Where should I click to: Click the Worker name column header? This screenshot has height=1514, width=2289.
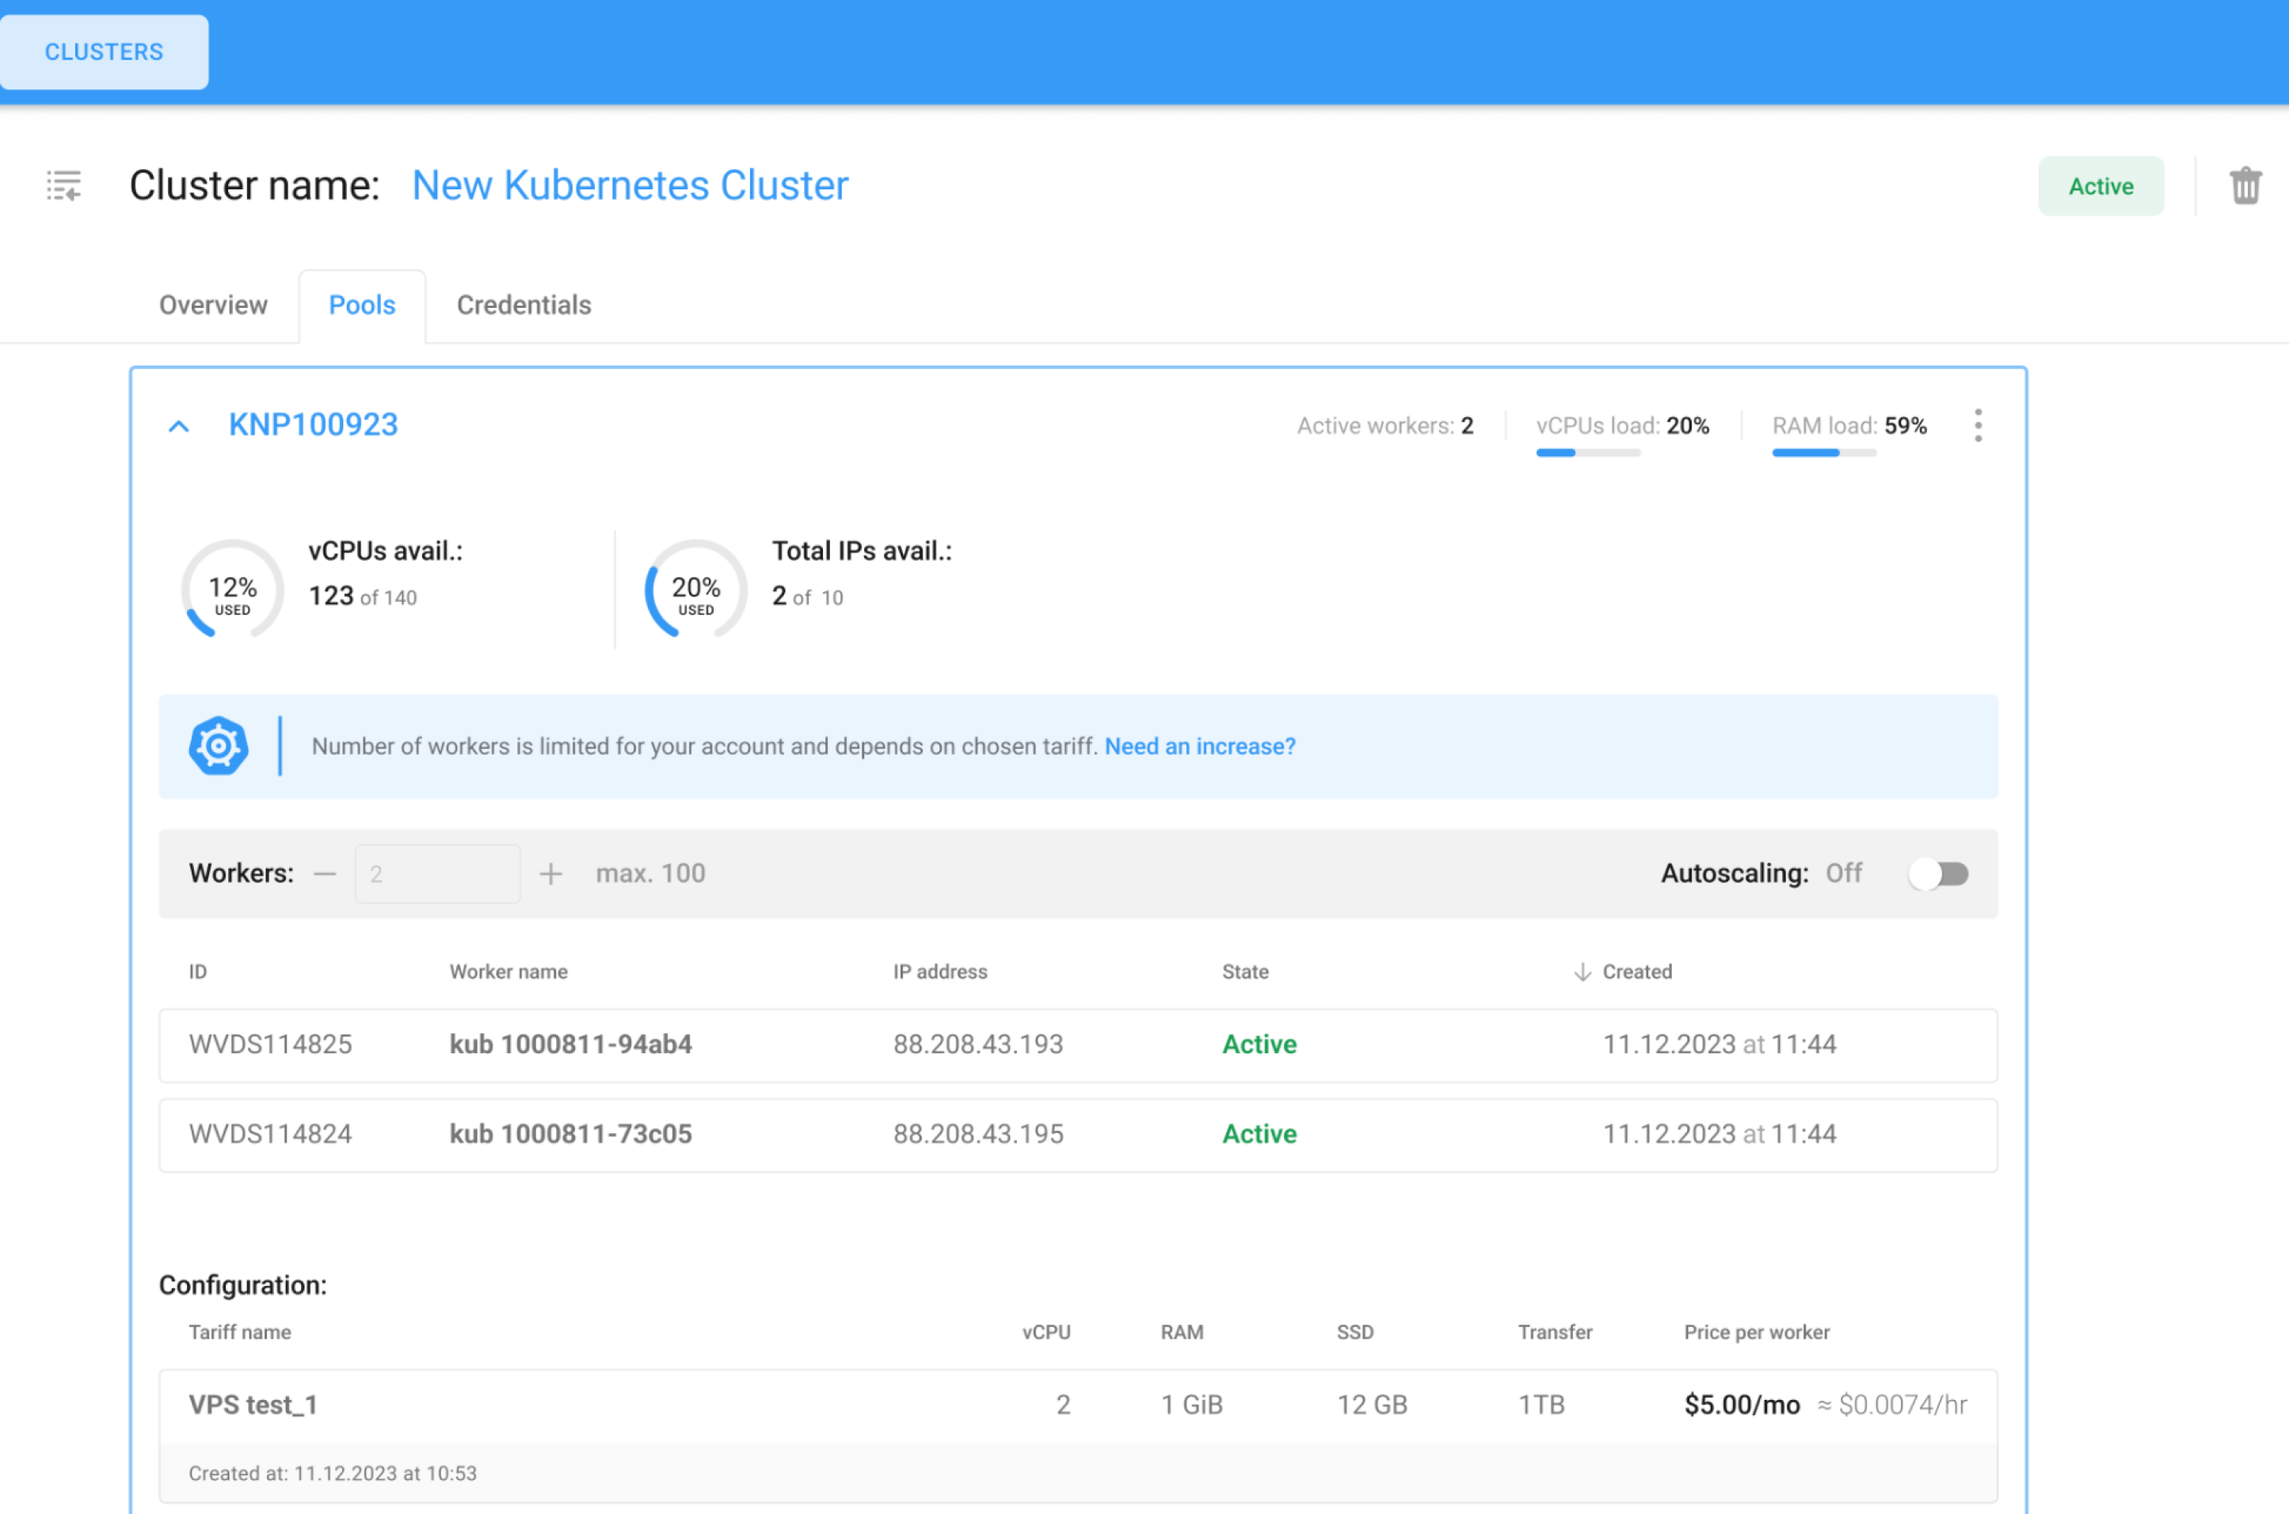[508, 972]
